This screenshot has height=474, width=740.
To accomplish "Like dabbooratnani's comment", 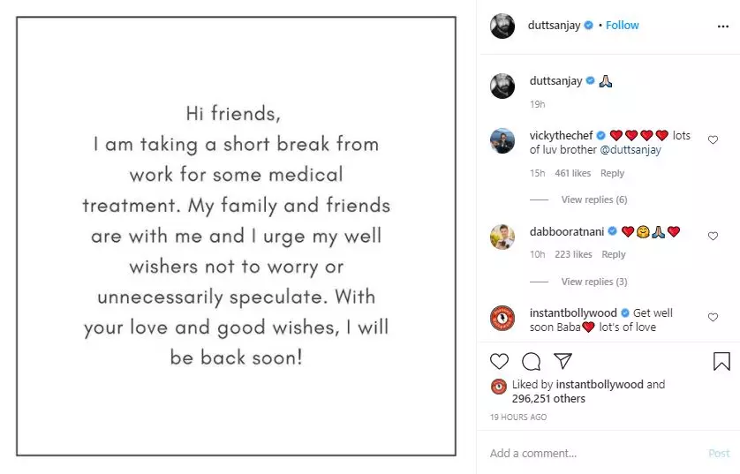I will pos(714,236).
